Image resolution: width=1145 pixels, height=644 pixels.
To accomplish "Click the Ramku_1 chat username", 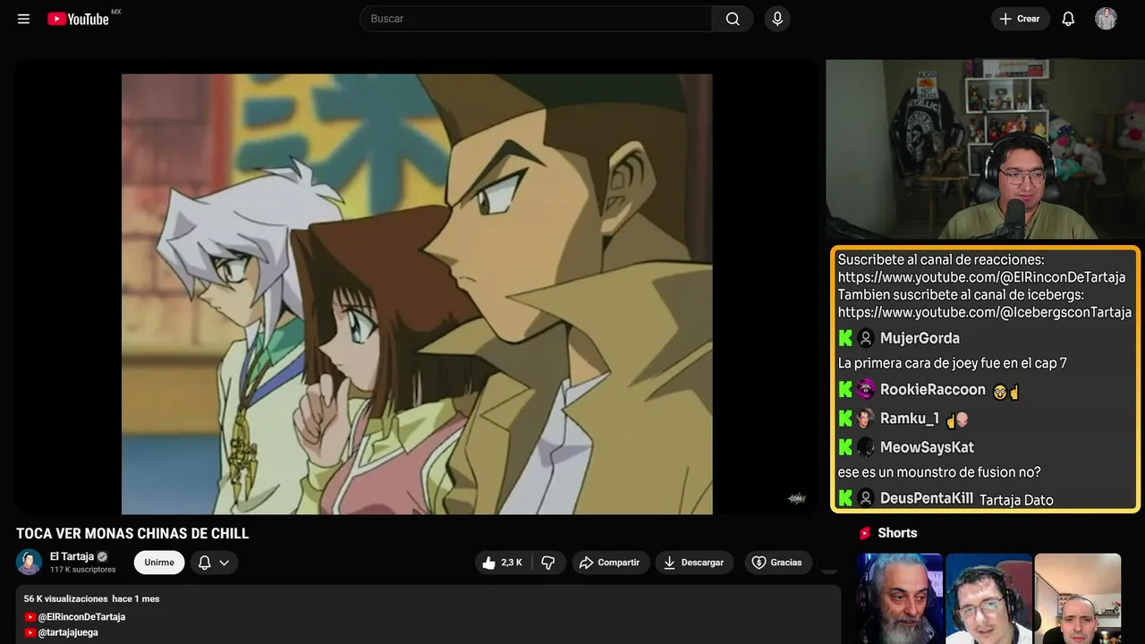I will (910, 419).
